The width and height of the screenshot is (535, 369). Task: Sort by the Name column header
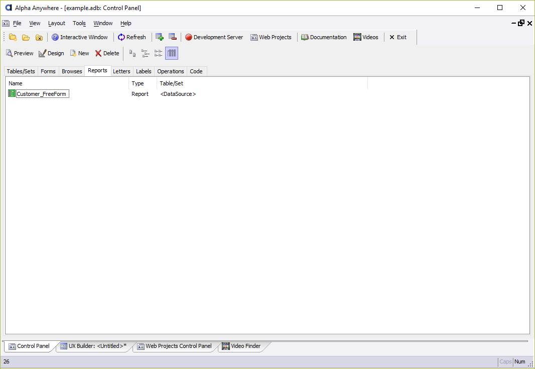coord(67,83)
